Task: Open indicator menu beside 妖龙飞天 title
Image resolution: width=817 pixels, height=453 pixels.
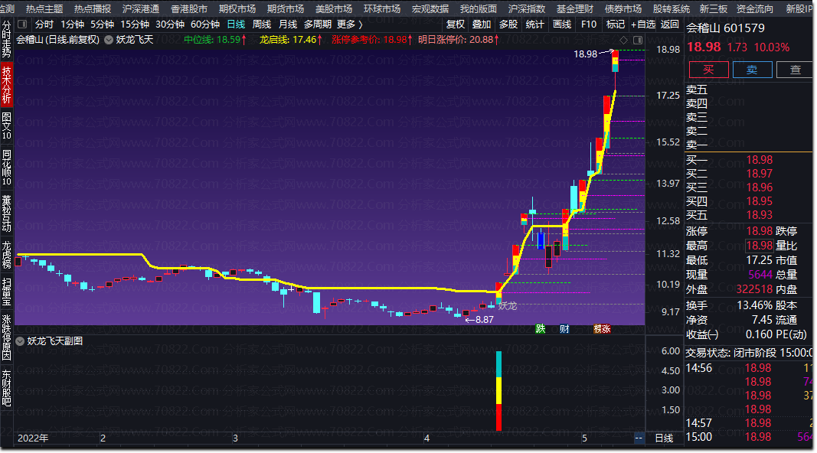Action: point(109,40)
